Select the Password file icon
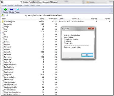This screenshot has width=114, height=96. point(3,55)
